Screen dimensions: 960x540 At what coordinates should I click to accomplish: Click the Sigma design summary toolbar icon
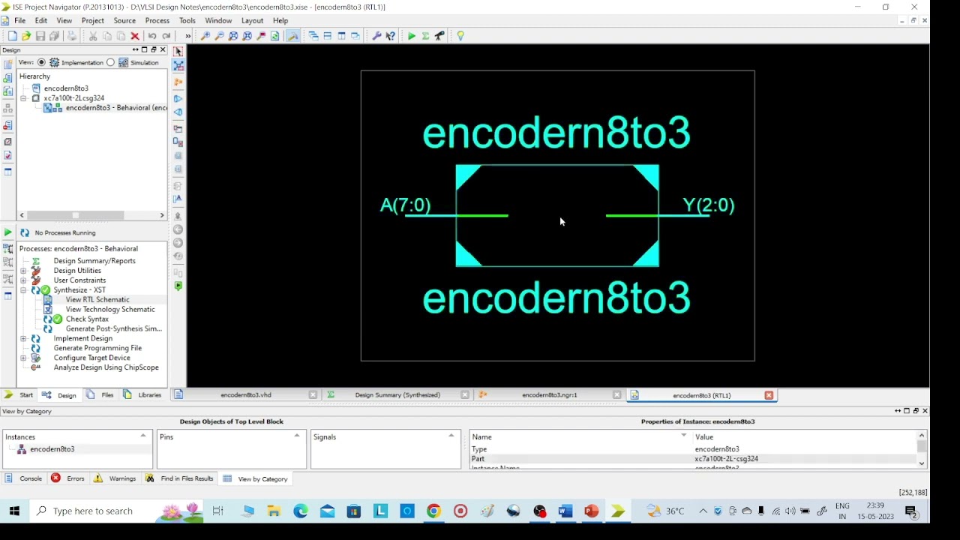(425, 36)
